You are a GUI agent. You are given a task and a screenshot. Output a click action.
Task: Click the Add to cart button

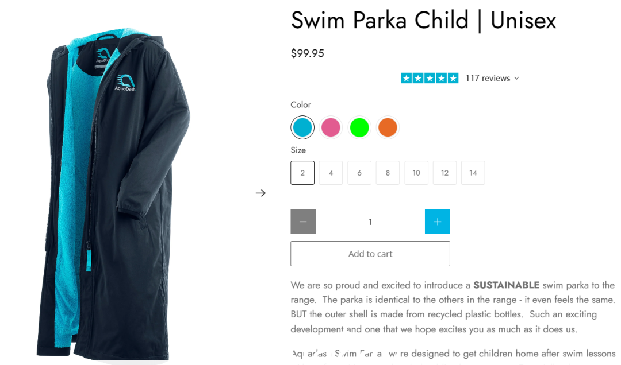tap(370, 254)
